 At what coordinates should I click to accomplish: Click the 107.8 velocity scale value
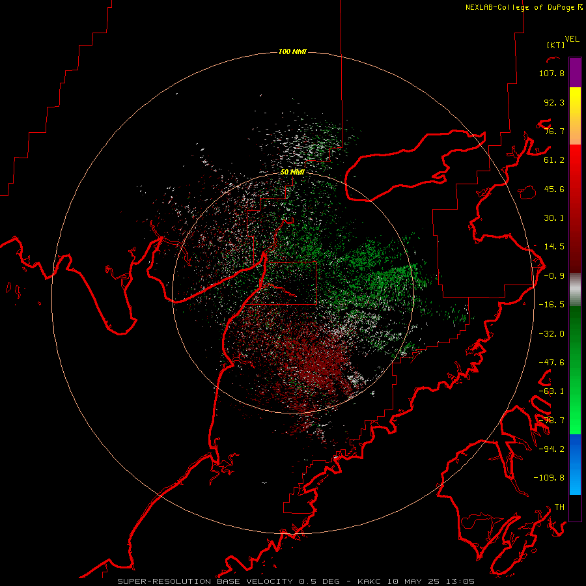point(551,73)
